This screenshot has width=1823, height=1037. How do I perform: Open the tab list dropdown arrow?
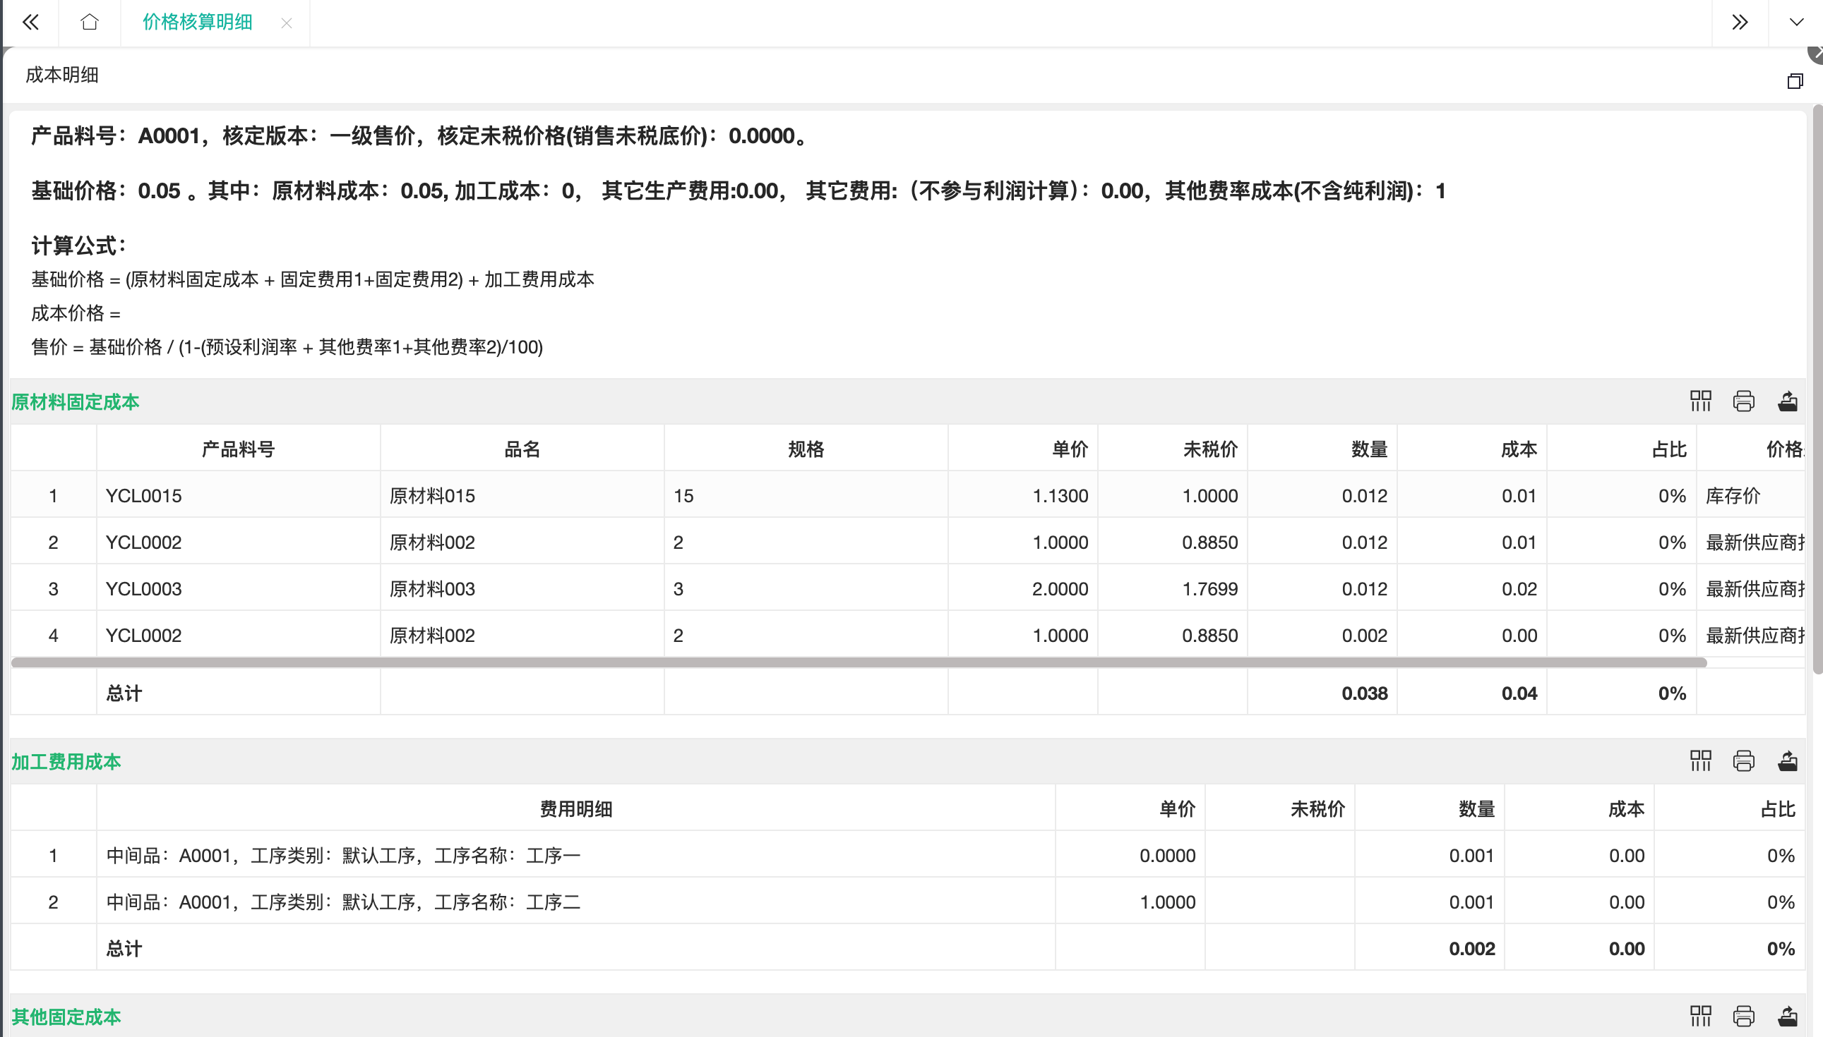click(x=1796, y=23)
